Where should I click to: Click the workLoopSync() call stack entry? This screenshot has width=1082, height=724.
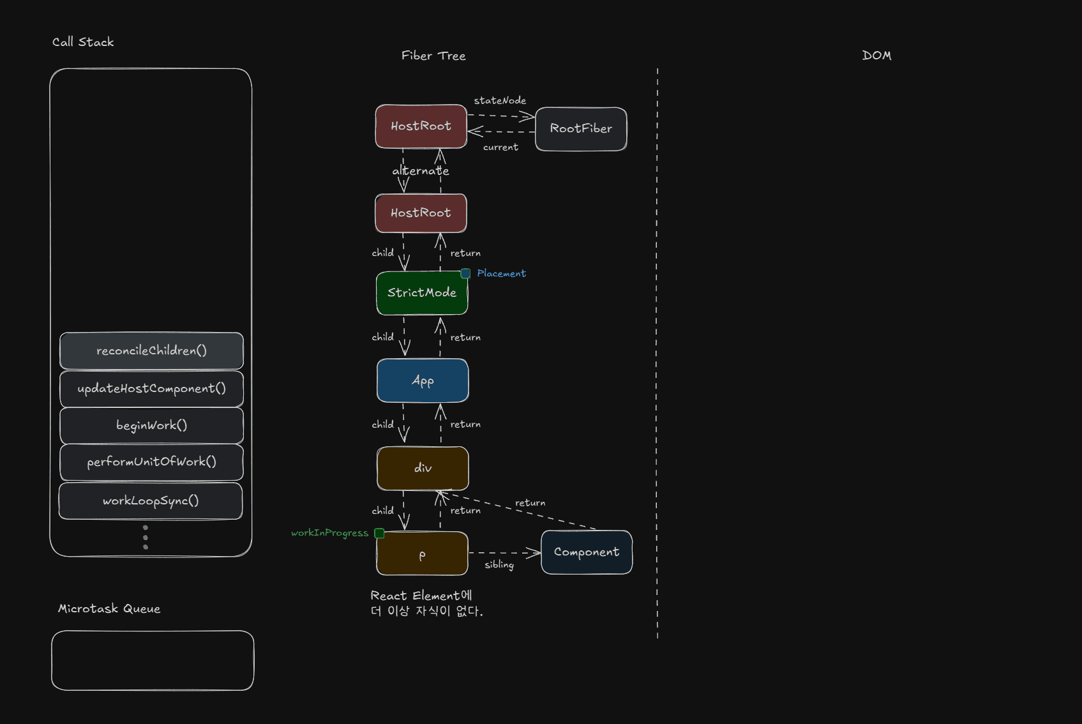151,501
